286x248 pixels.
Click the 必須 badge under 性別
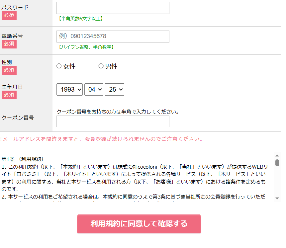[x=9, y=70]
